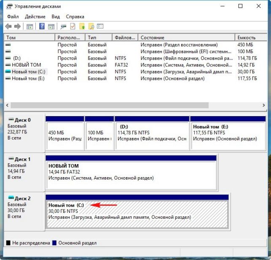Click the drive icon beside (D:) in list
Viewport: 271px width, 260px height.
point(8,58)
